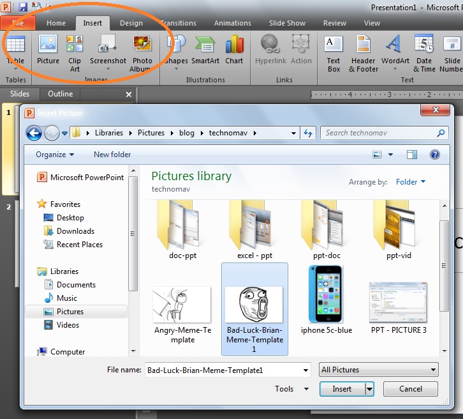Click the change view icon in the dialog toolbar
Screen dimensions: 463x419
click(377, 155)
